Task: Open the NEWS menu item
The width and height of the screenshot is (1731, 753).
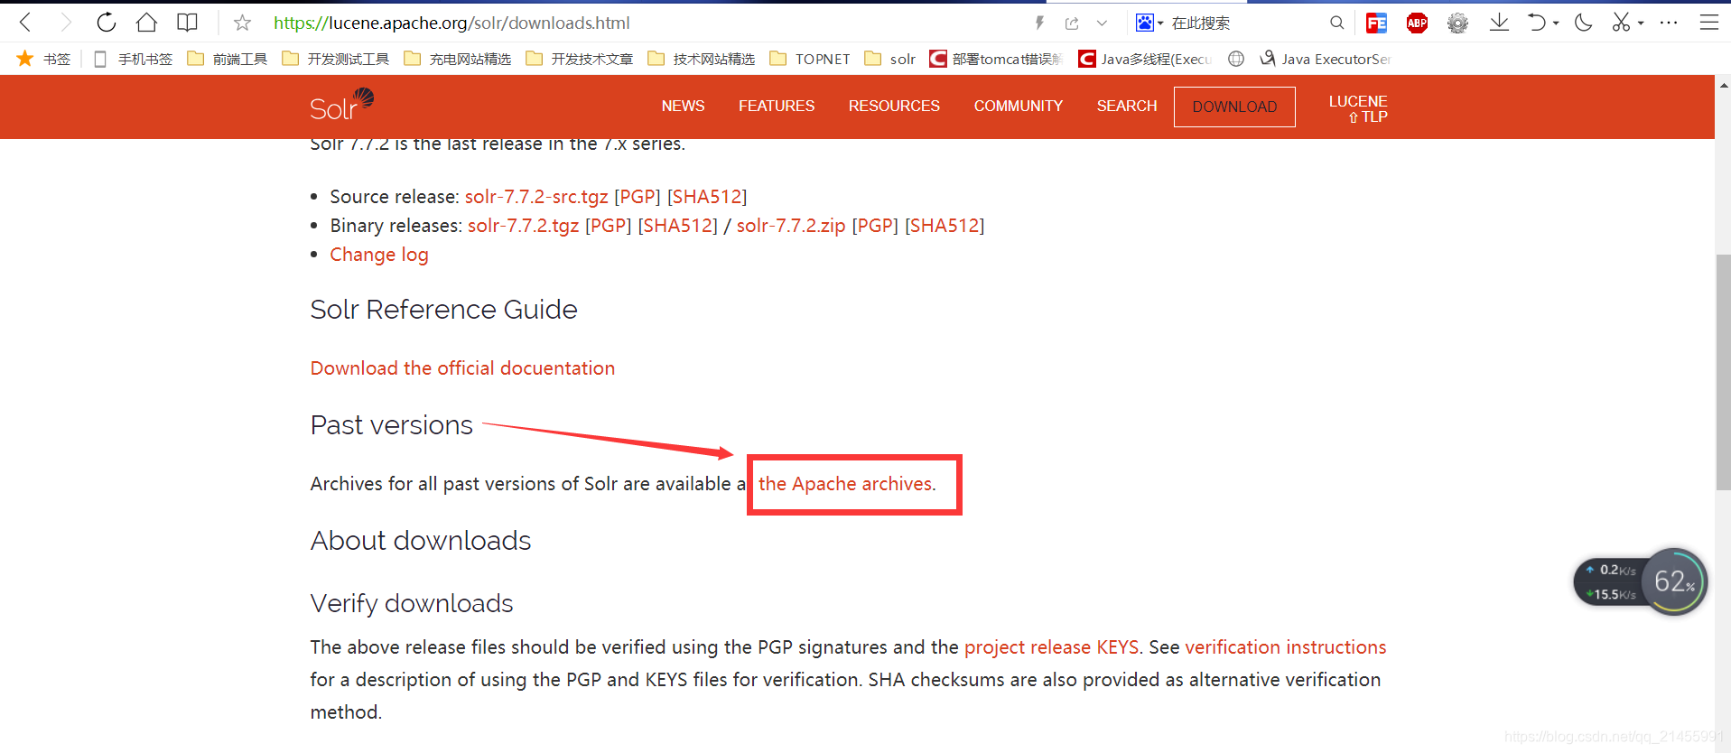Action: [x=683, y=107]
